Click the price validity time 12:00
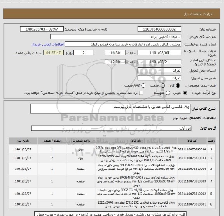Image resolution: width=224 pixels, height=216 pixels. (115, 62)
